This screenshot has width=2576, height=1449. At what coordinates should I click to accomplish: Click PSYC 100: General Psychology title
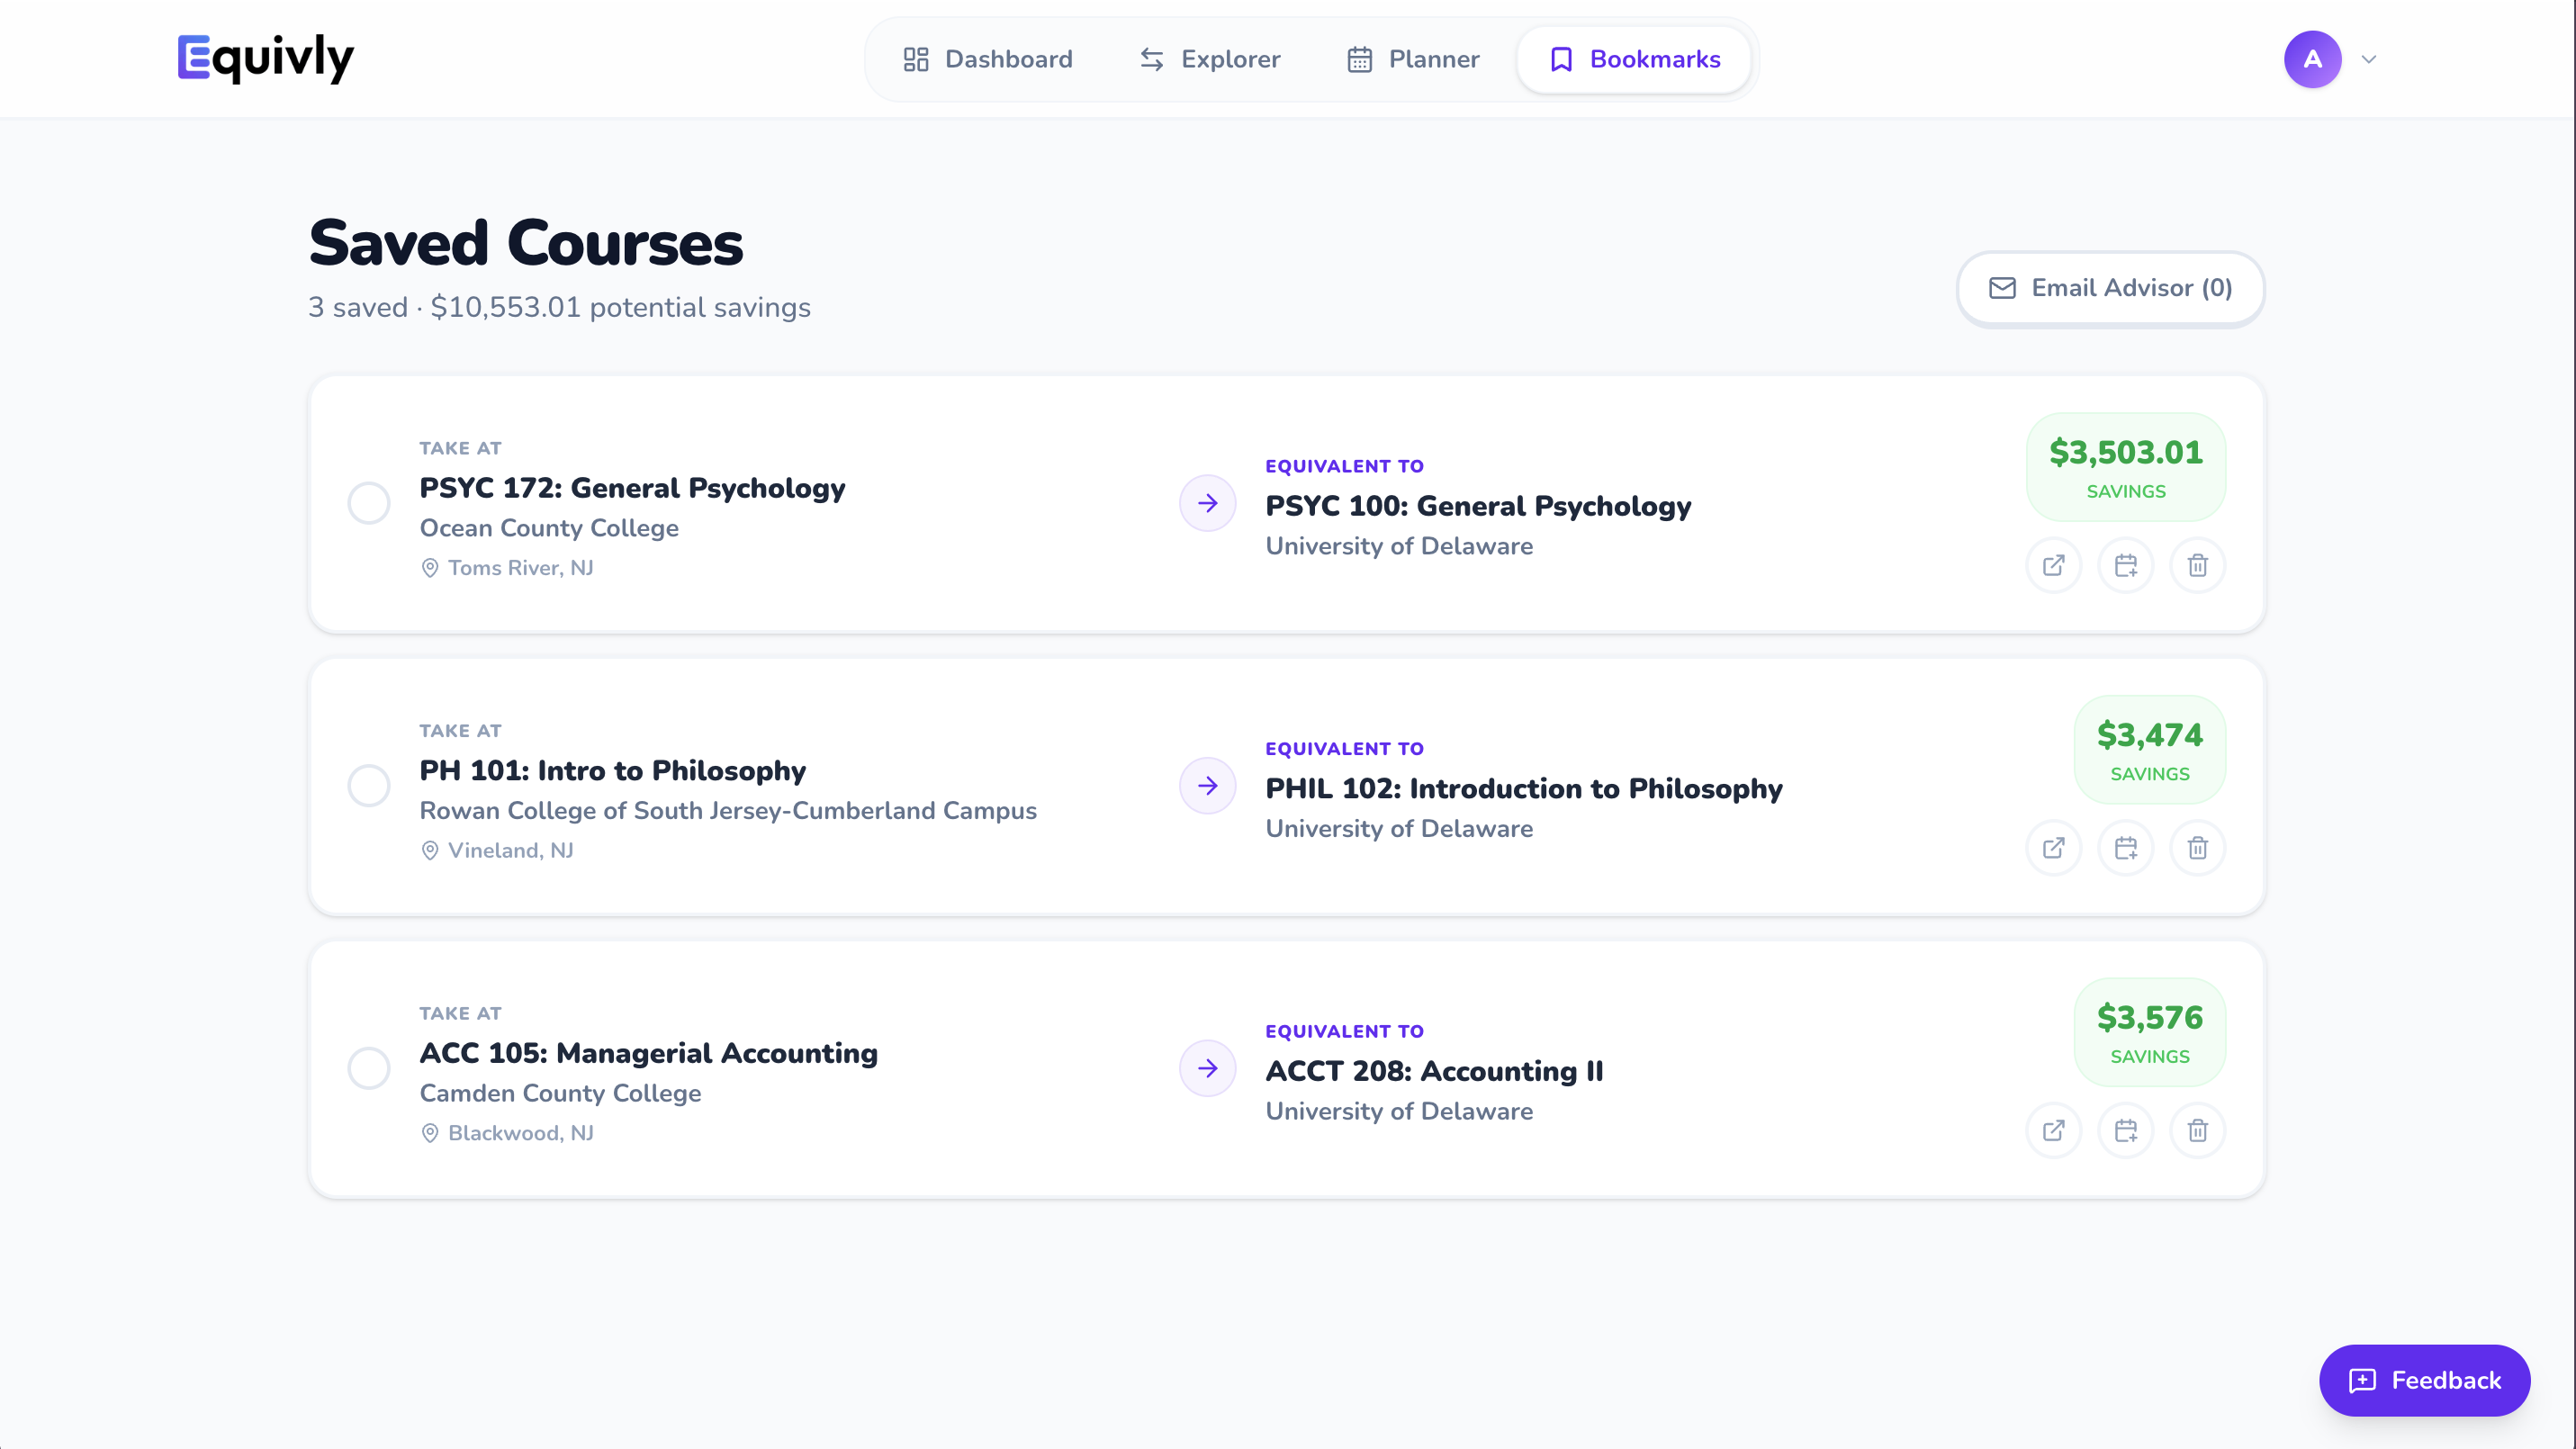(1478, 506)
